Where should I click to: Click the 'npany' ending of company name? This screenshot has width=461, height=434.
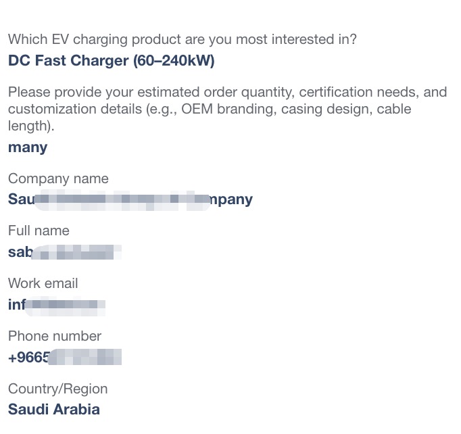pyautogui.click(x=231, y=200)
